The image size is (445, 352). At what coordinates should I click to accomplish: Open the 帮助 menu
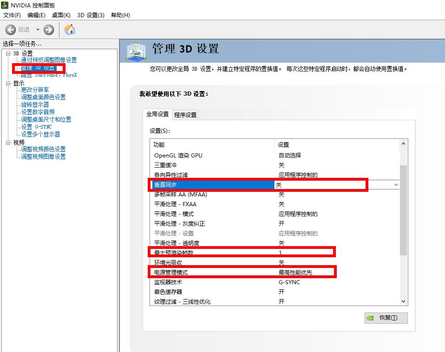point(119,15)
